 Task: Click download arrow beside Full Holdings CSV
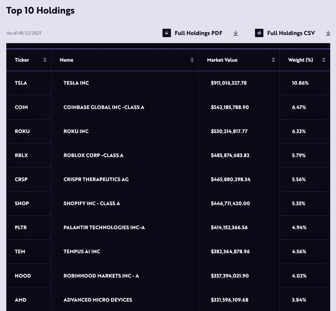coord(328,33)
